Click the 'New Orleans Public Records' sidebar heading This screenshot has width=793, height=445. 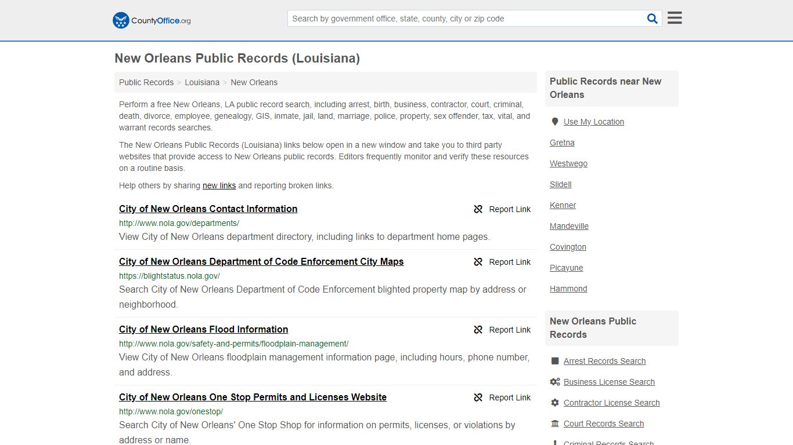coord(593,328)
